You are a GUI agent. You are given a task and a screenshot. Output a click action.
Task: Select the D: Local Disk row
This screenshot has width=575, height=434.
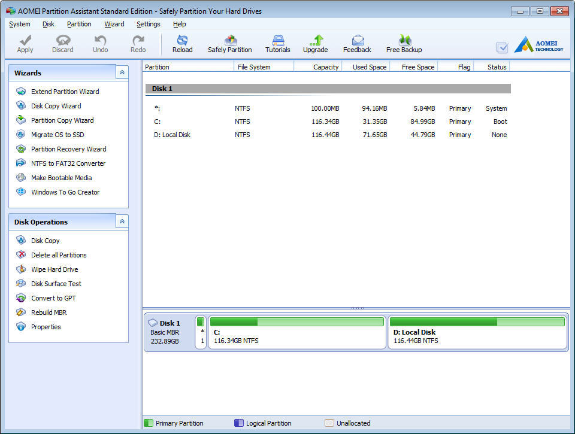(328, 135)
